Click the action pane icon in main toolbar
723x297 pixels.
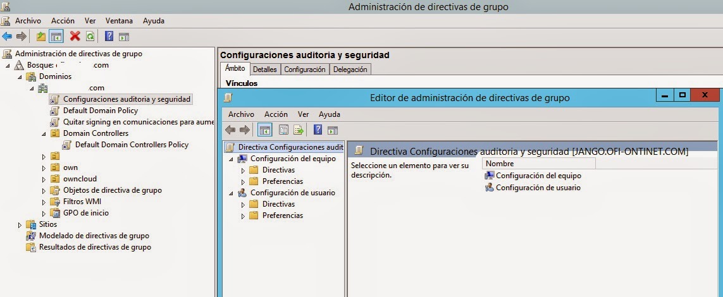click(x=124, y=37)
